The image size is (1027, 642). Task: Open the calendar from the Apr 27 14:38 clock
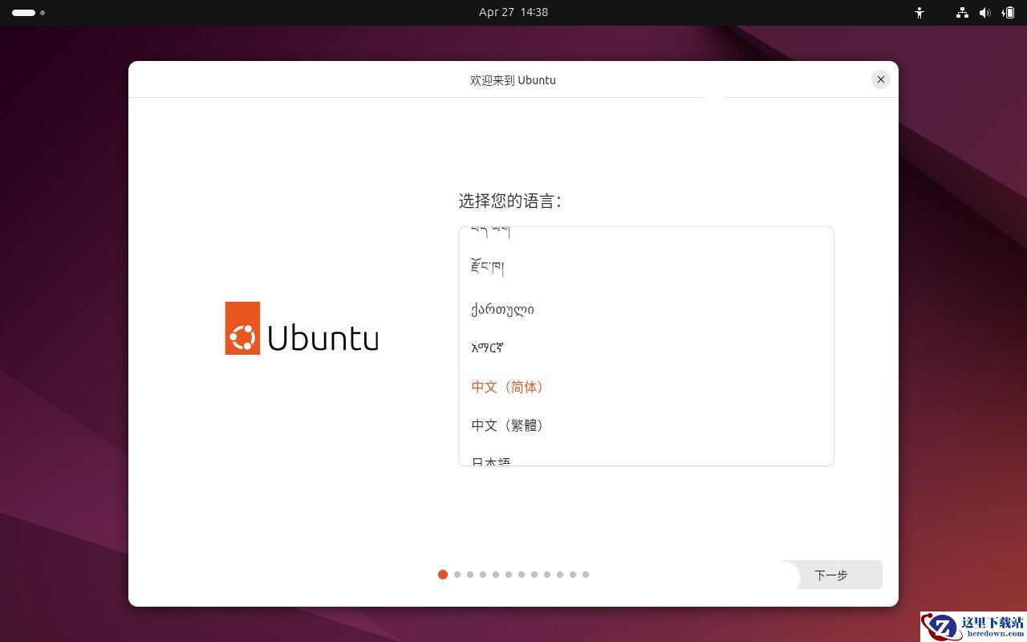point(513,12)
